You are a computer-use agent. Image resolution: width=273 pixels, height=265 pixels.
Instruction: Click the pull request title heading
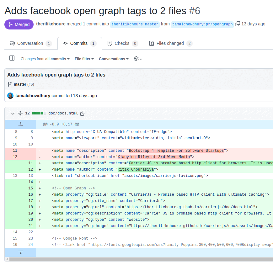(x=102, y=11)
